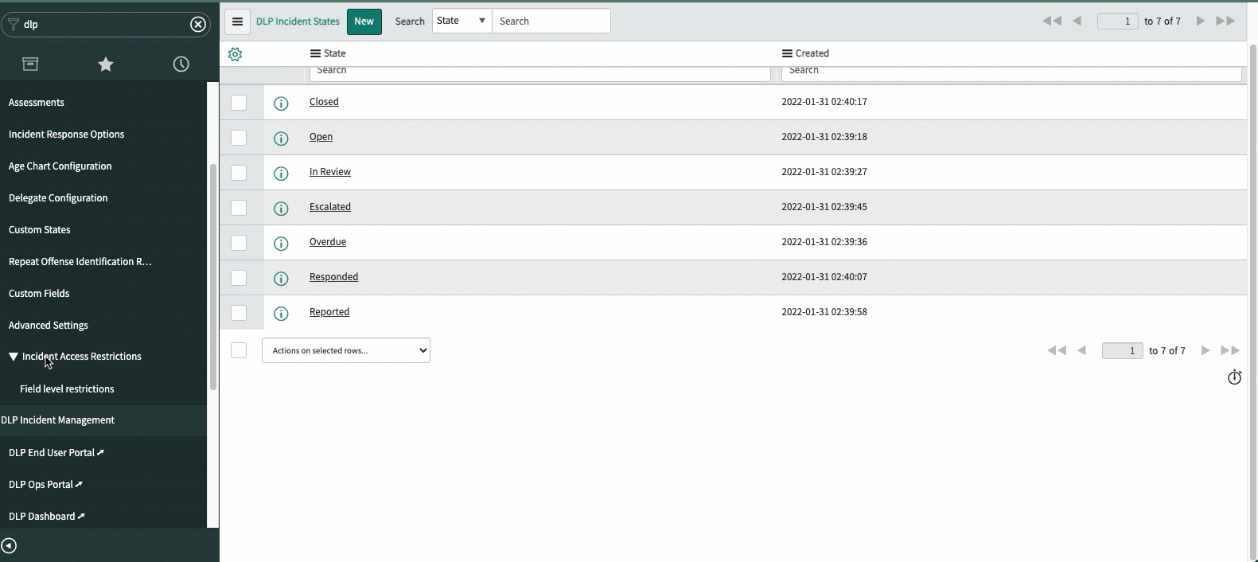The height and width of the screenshot is (562, 1258).
Task: Preview the Responded record info icon
Action: [281, 279]
